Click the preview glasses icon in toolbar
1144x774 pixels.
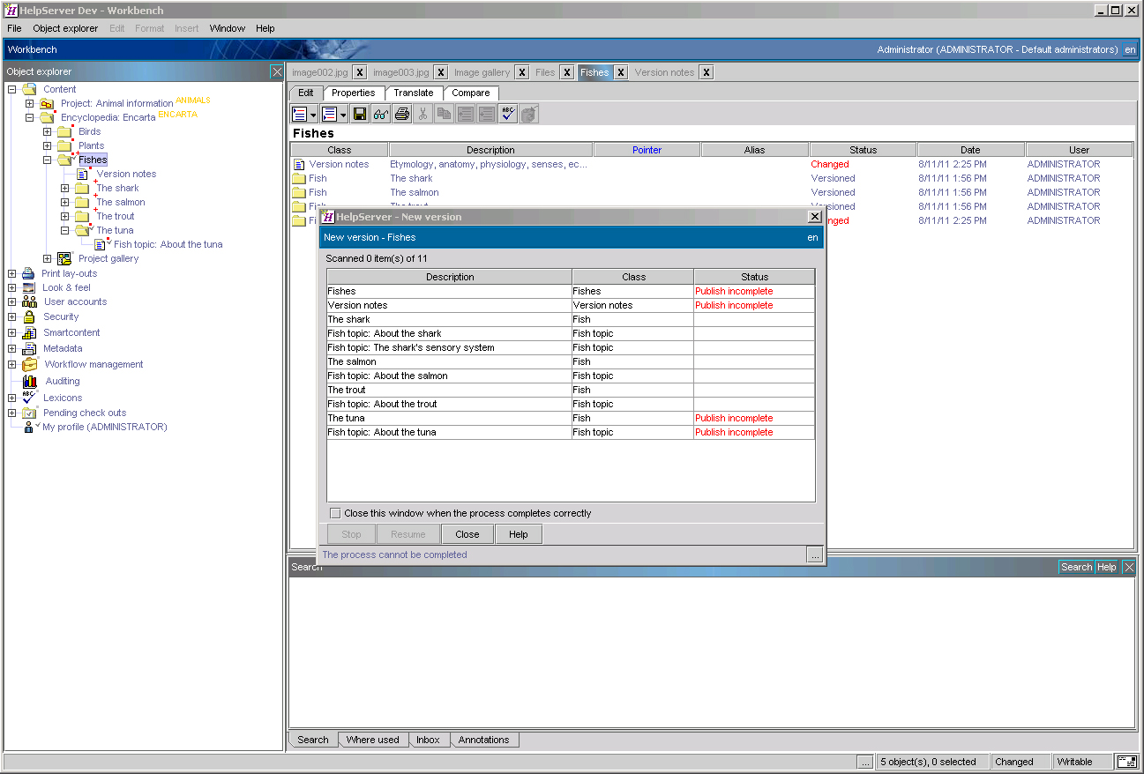379,113
